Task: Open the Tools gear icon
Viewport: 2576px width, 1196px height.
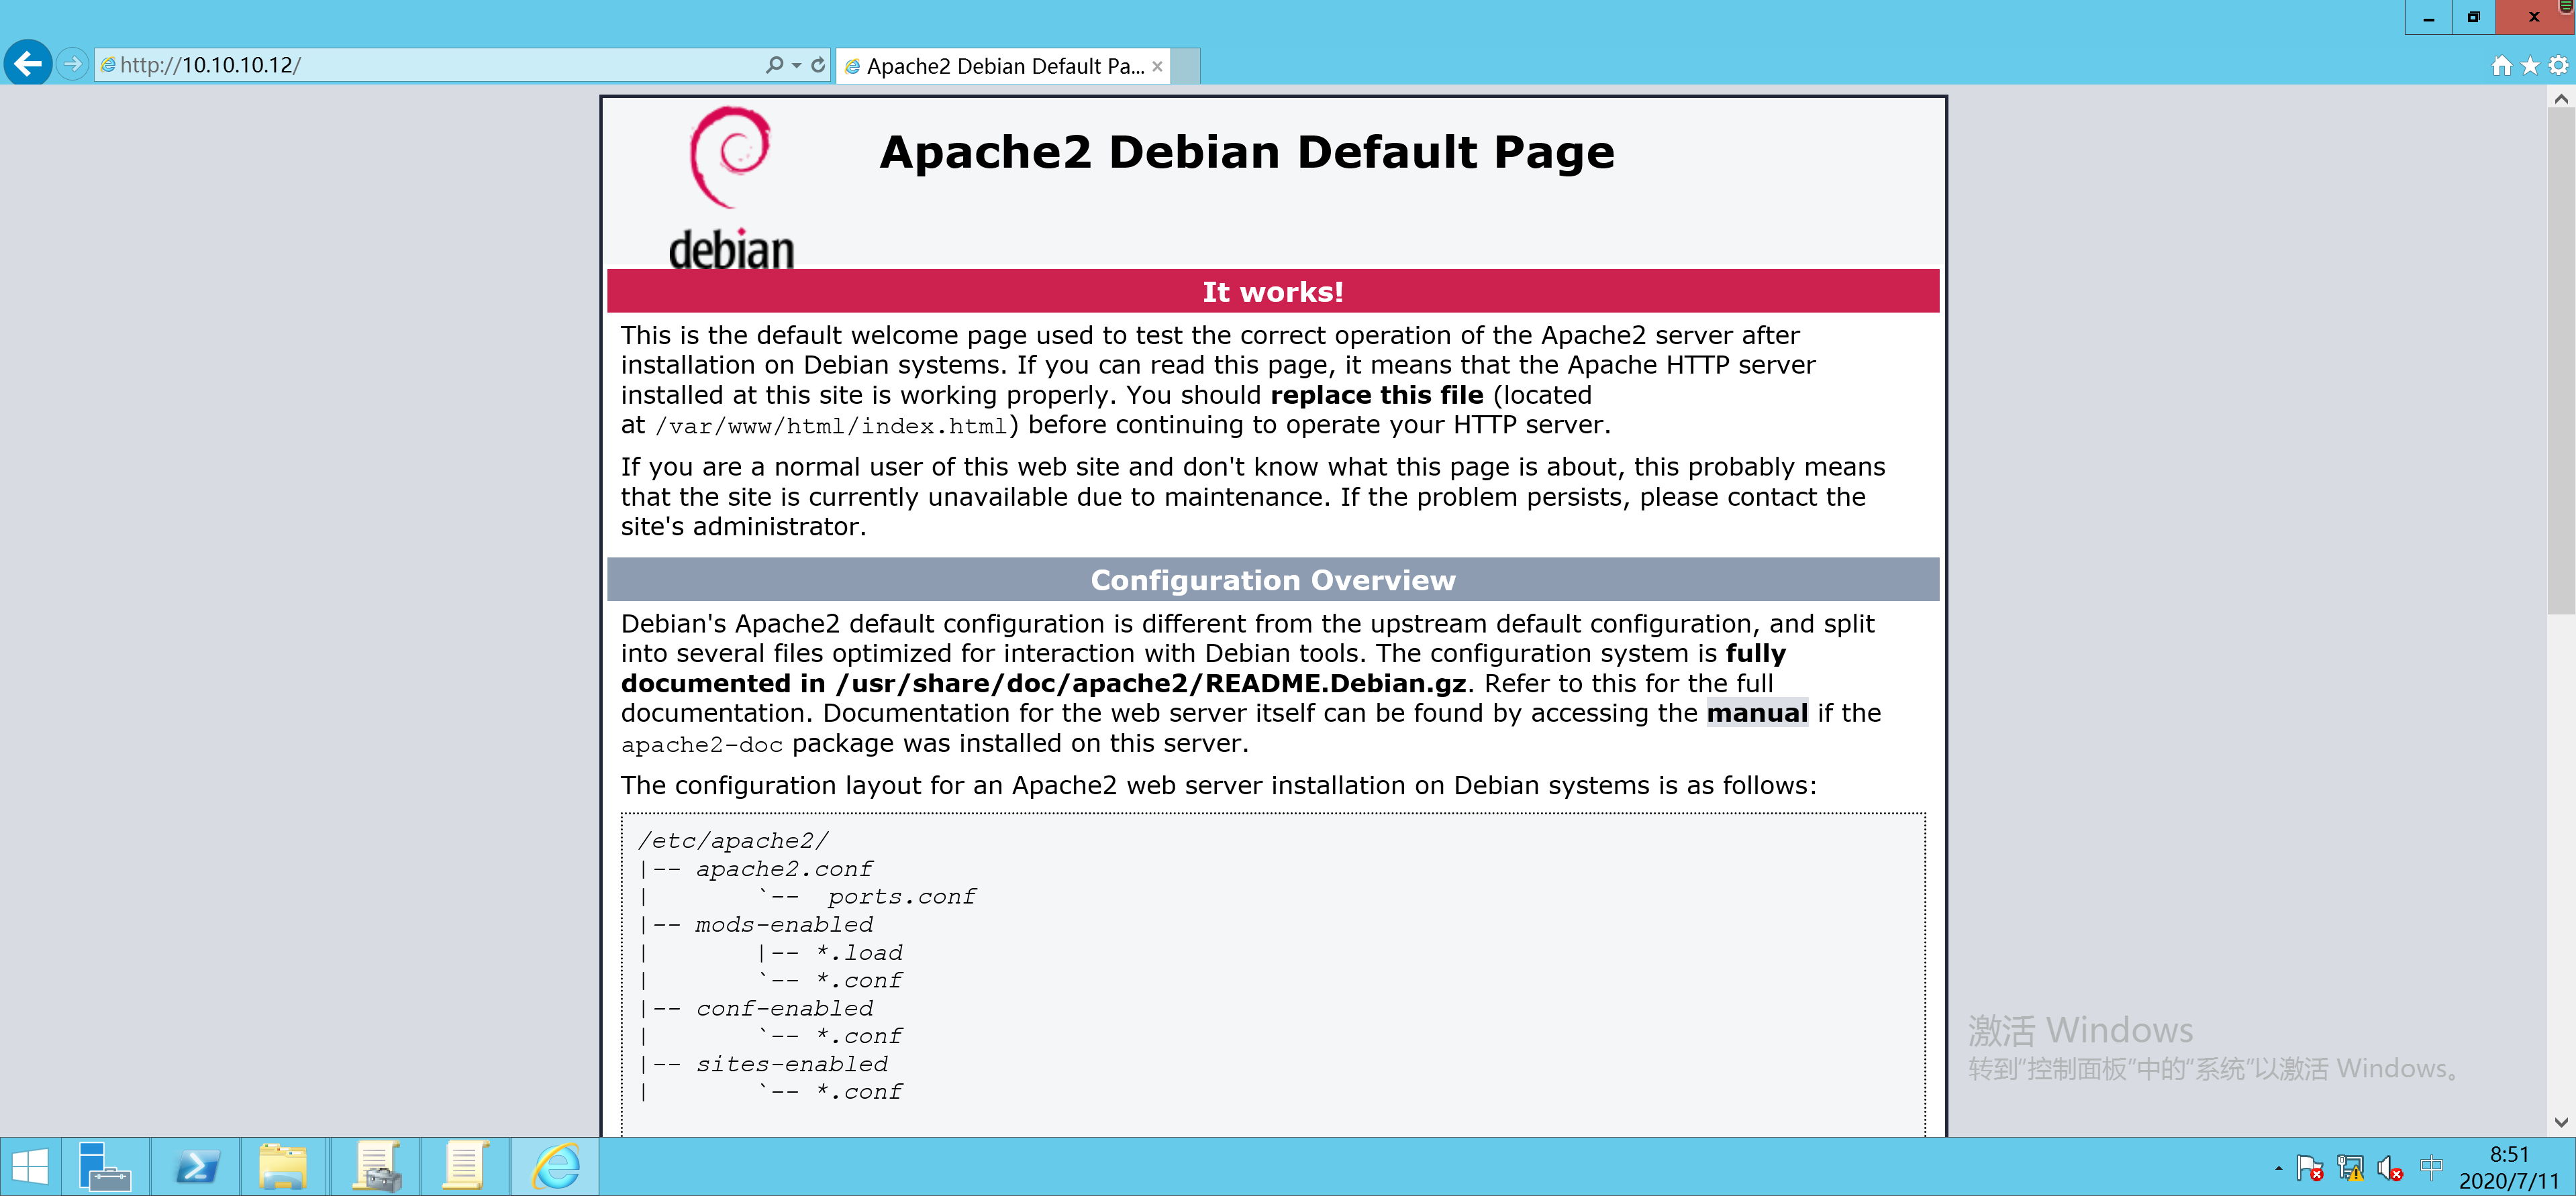Action: (2558, 66)
